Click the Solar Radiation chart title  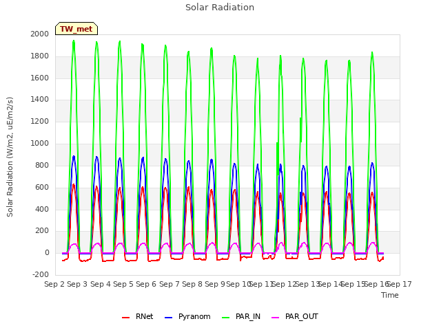pos(220,8)
